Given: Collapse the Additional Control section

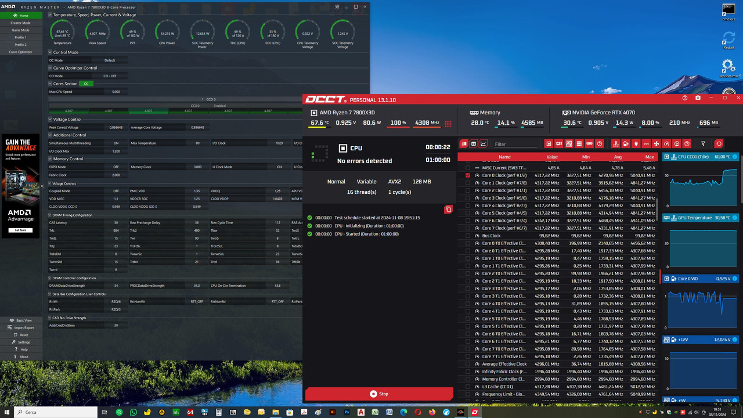Looking at the screenshot, I should pos(50,135).
